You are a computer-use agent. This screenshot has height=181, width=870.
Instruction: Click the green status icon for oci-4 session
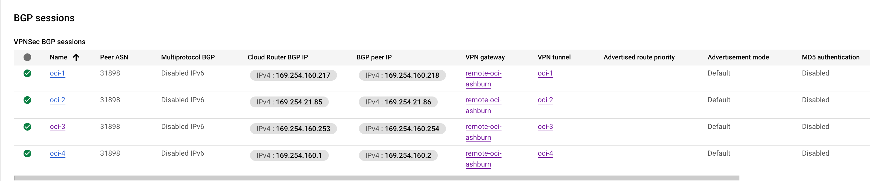click(x=28, y=153)
